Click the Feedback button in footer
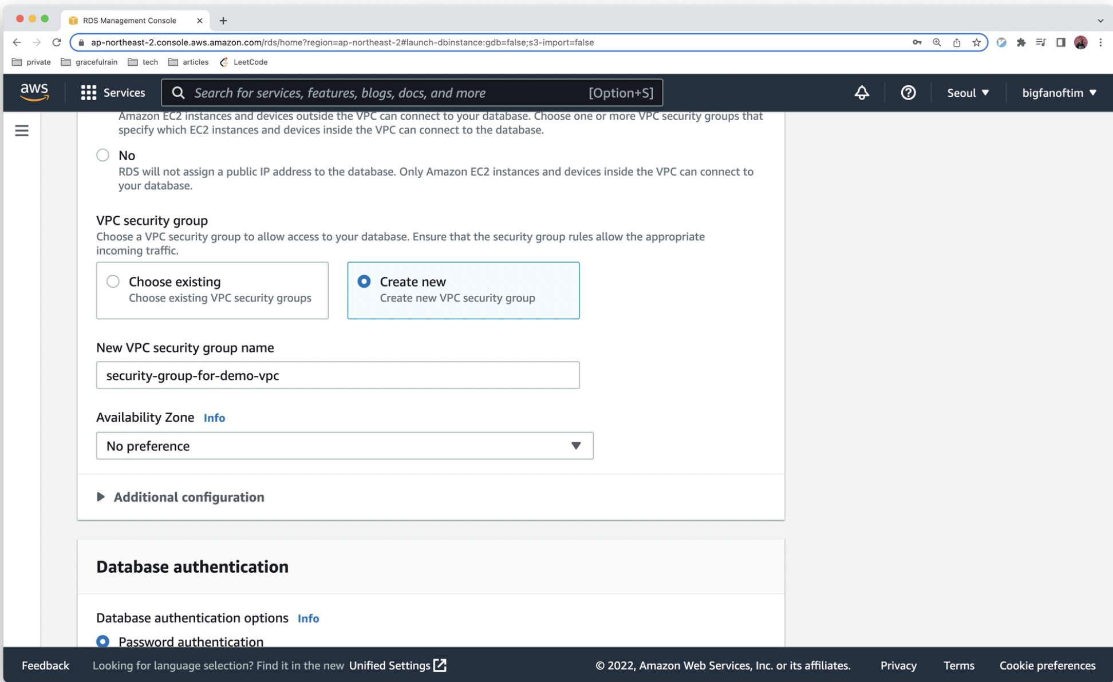 point(45,665)
